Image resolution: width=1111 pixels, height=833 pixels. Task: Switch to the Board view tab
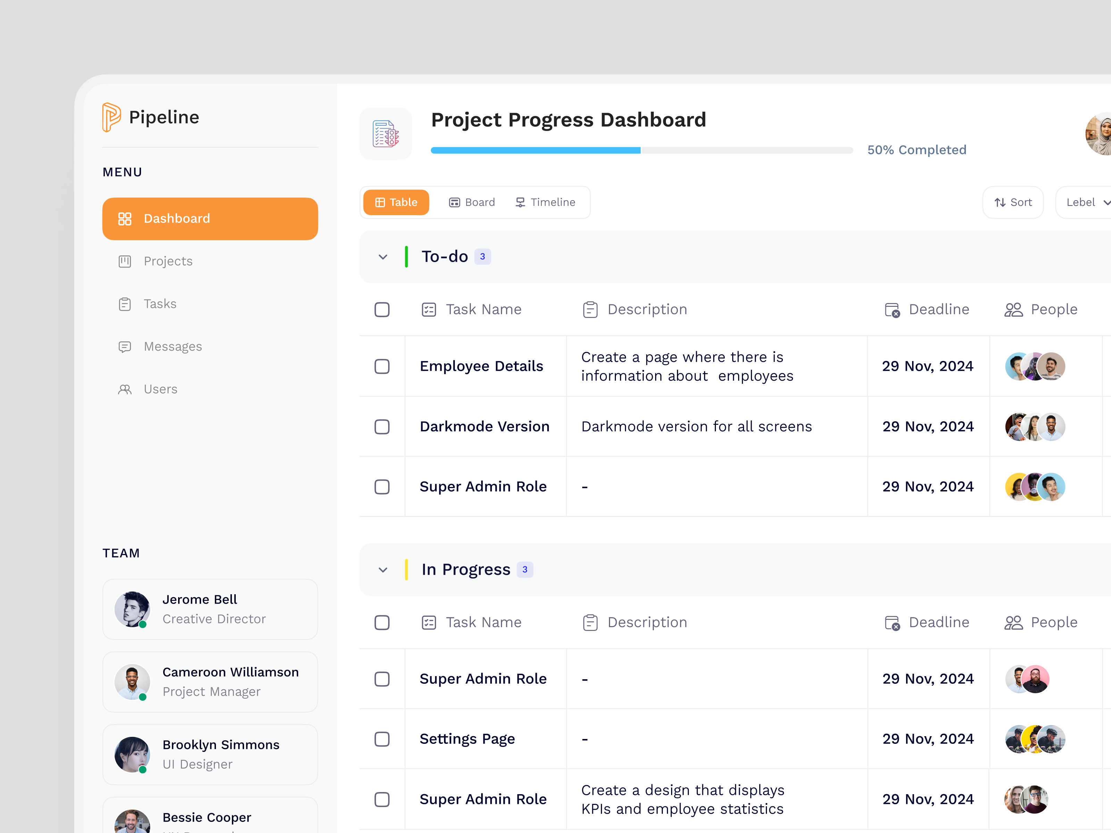click(471, 202)
